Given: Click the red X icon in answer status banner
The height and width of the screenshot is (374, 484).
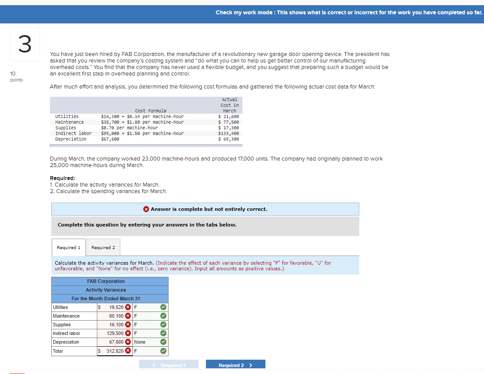Looking at the screenshot, I should coord(146,209).
